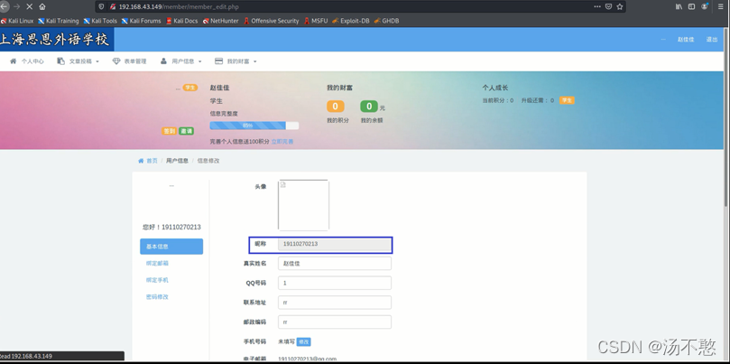The width and height of the screenshot is (730, 364).
Task: Go to 首页 in the breadcrumb
Action: (x=148, y=161)
